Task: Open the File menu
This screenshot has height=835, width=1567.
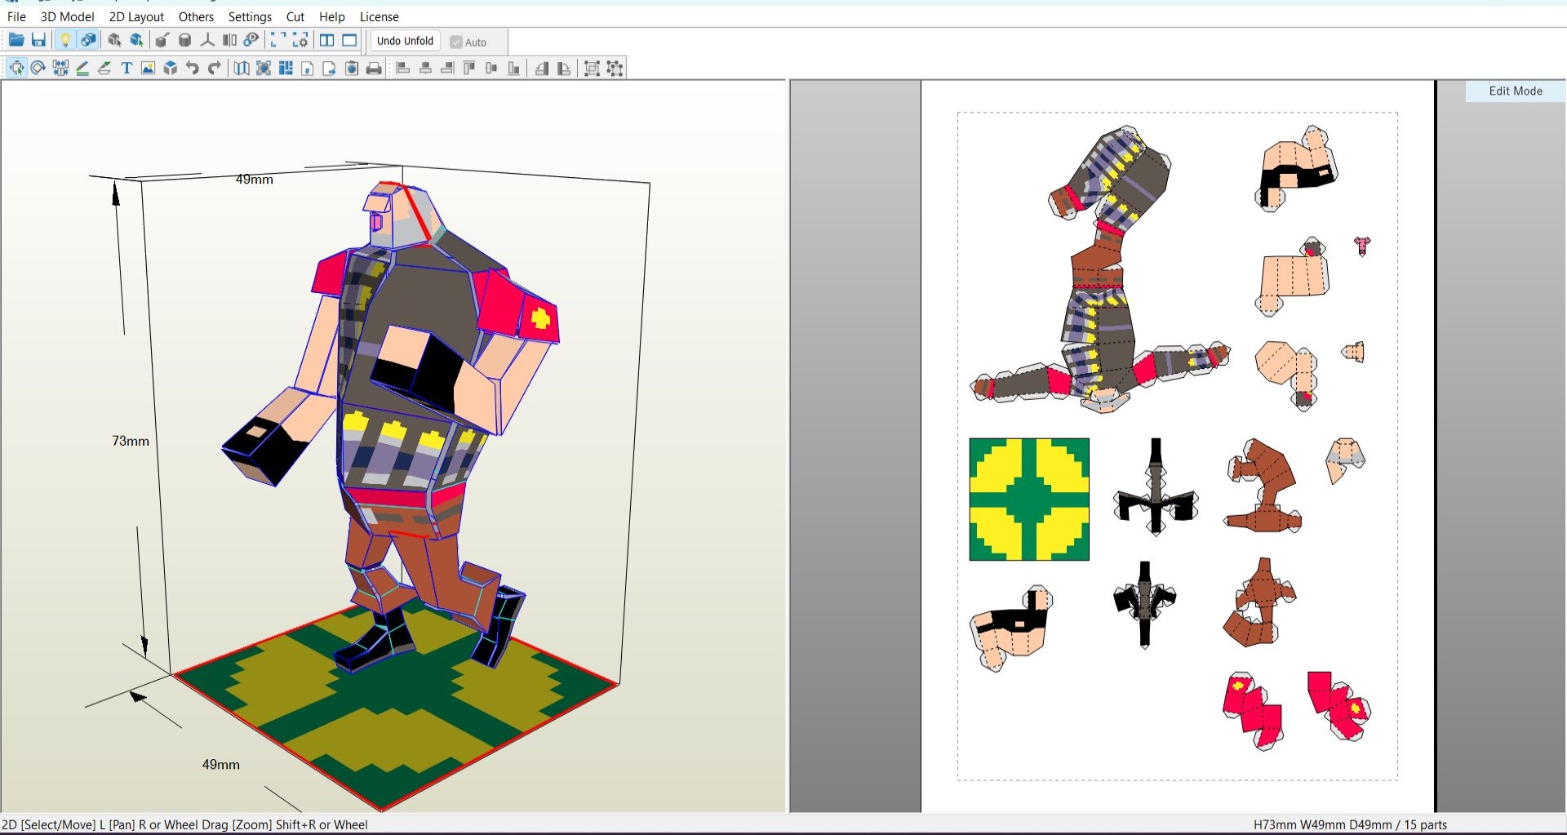Action: coord(16,16)
